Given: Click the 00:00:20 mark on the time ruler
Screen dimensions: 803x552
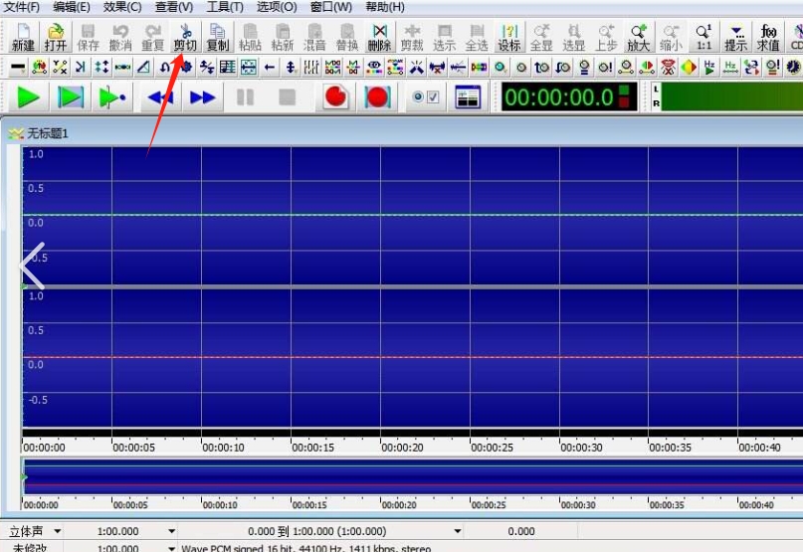Looking at the screenshot, I should coord(402,447).
